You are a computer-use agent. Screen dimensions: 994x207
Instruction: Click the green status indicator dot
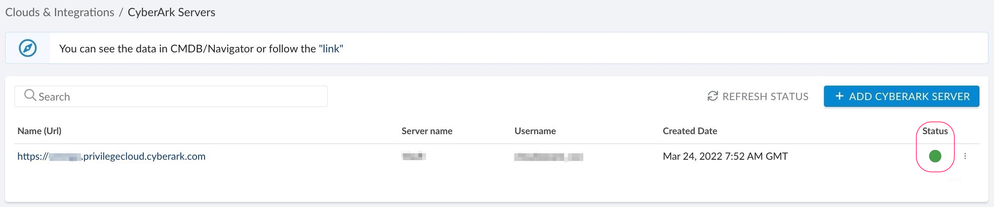click(x=935, y=156)
